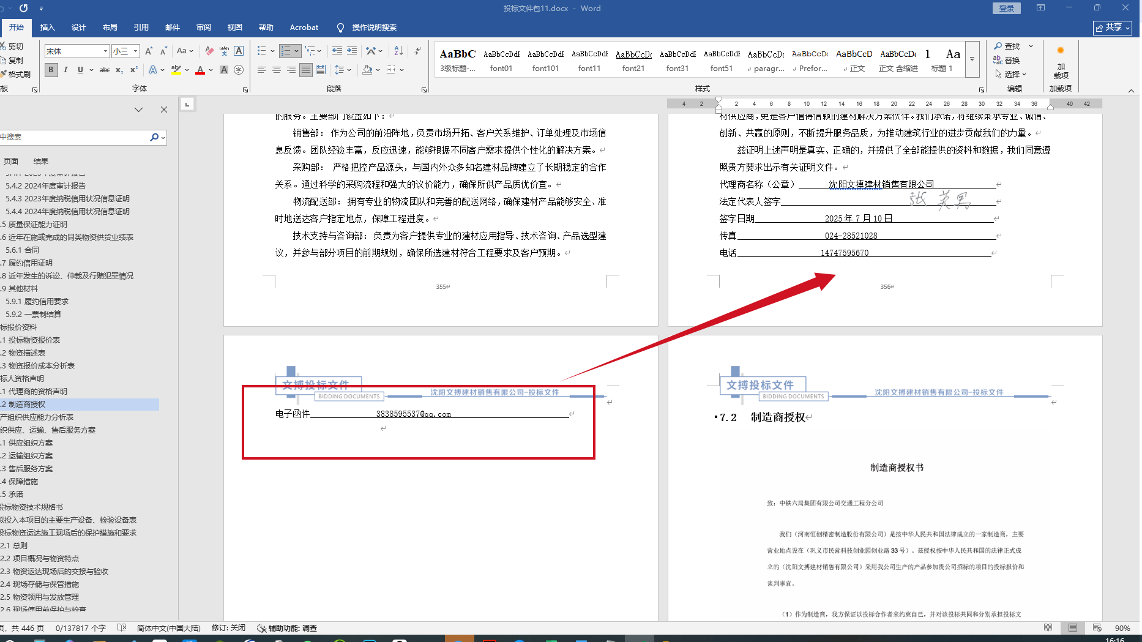Open underline style dropdown arrow

tap(92, 70)
